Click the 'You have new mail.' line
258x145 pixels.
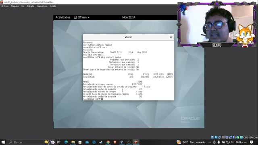point(93,55)
